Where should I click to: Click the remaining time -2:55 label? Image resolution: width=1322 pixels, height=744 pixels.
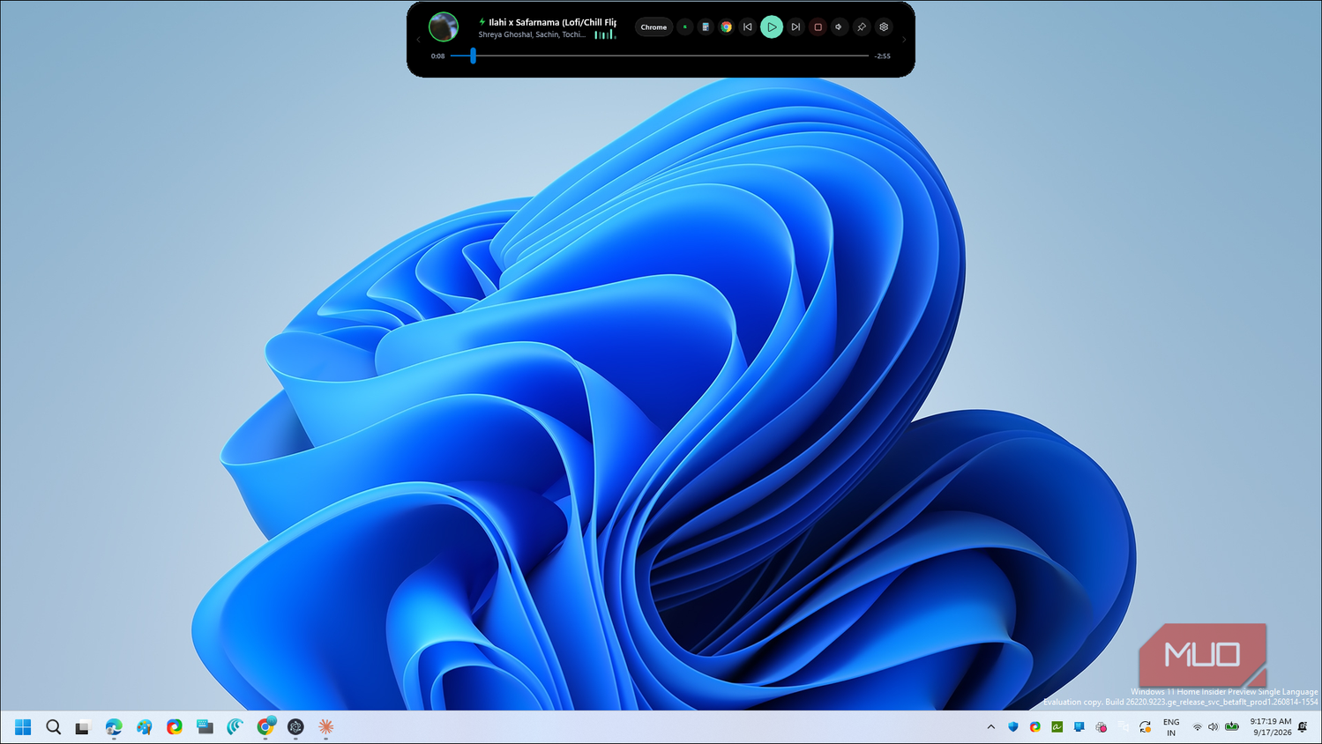coord(883,56)
